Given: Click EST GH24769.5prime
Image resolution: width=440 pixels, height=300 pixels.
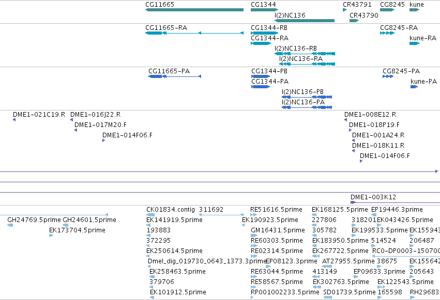Looking at the screenshot, I should (34, 220).
